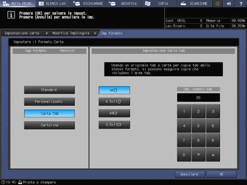
Task: Click the Imp. numero tab label
Action: click(198, 89)
